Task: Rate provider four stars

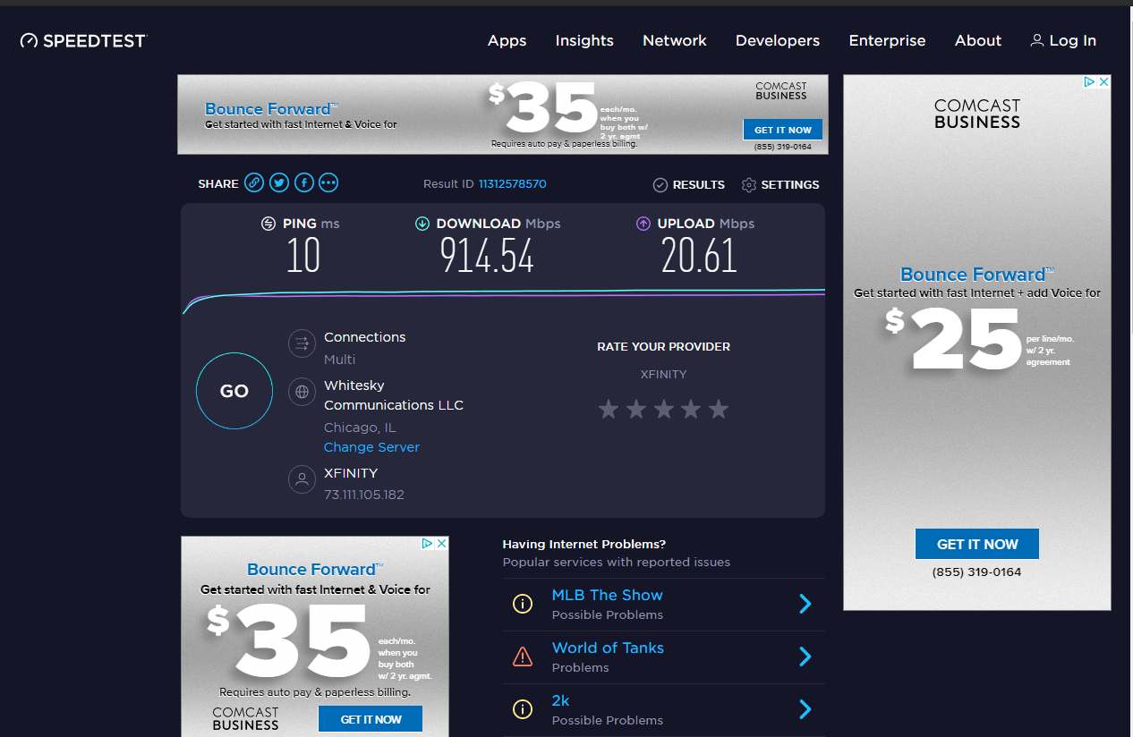Action: click(x=691, y=410)
